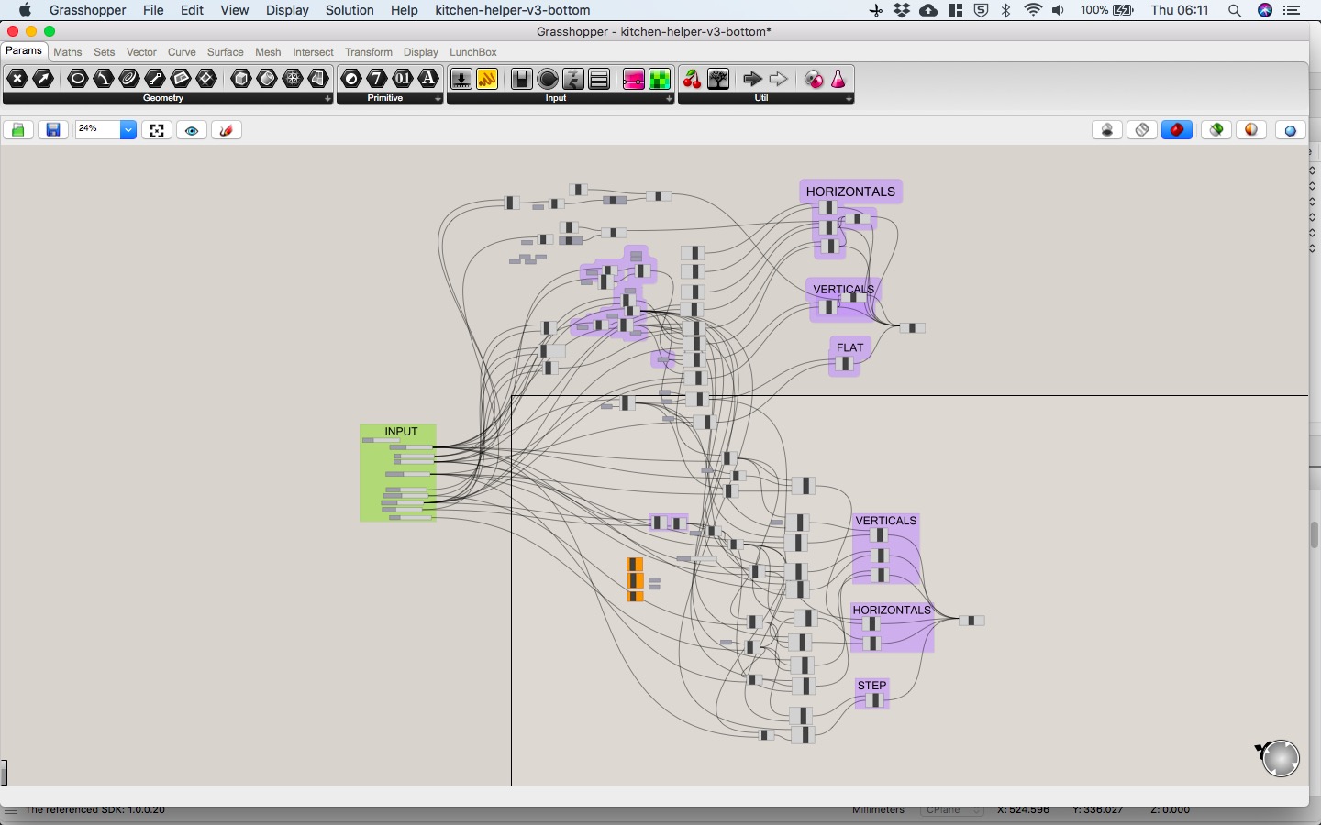The width and height of the screenshot is (1321, 825).
Task: Switch to wireframe preview mode
Action: [1142, 130]
